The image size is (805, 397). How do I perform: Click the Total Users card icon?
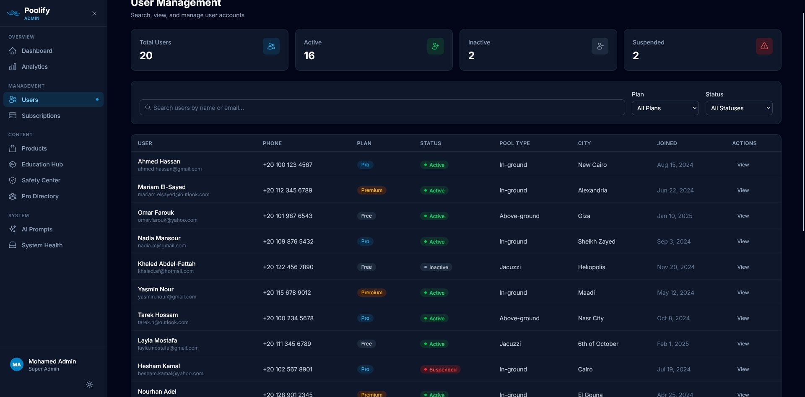(x=271, y=46)
